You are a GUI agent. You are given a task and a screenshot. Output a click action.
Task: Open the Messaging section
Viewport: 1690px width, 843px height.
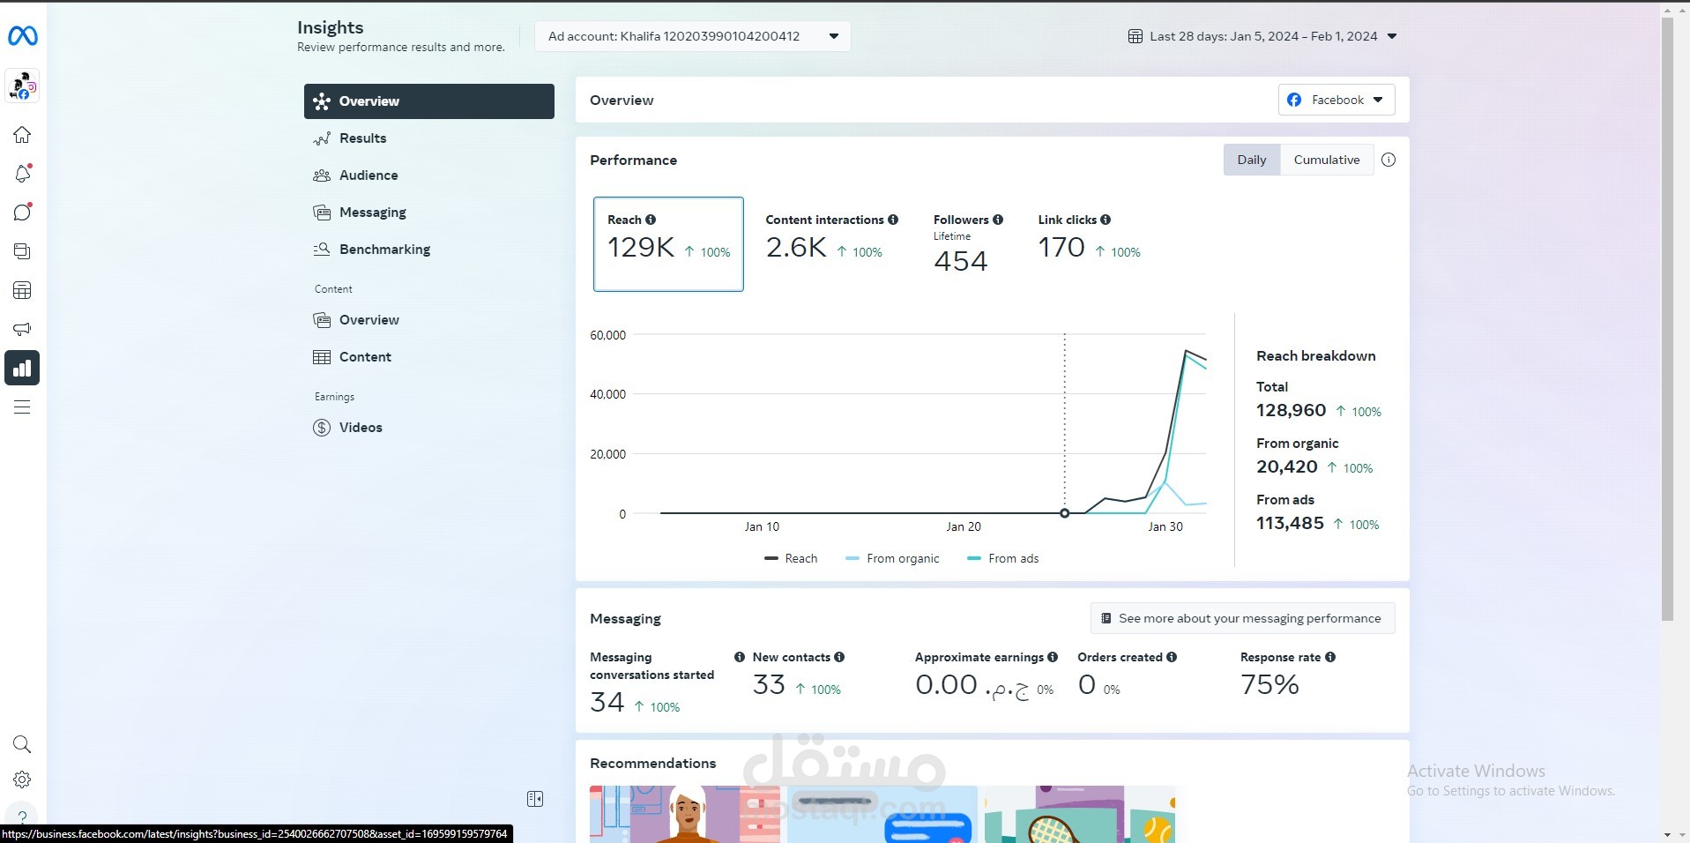[429, 213]
